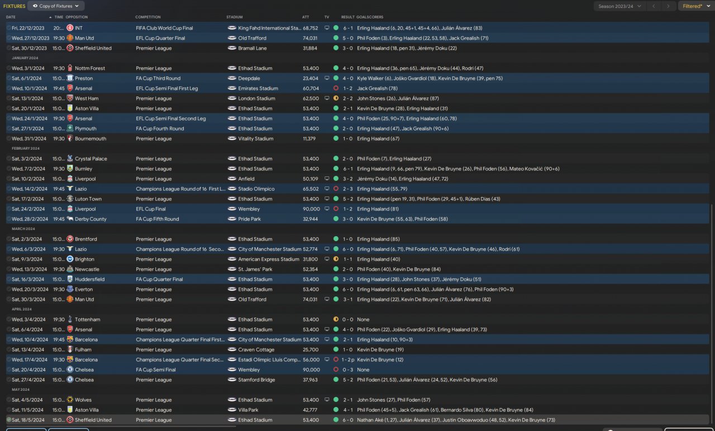The image size is (715, 431).
Task: Untick the Sheffield United 18/5/2024 row circle
Action: click(9, 420)
